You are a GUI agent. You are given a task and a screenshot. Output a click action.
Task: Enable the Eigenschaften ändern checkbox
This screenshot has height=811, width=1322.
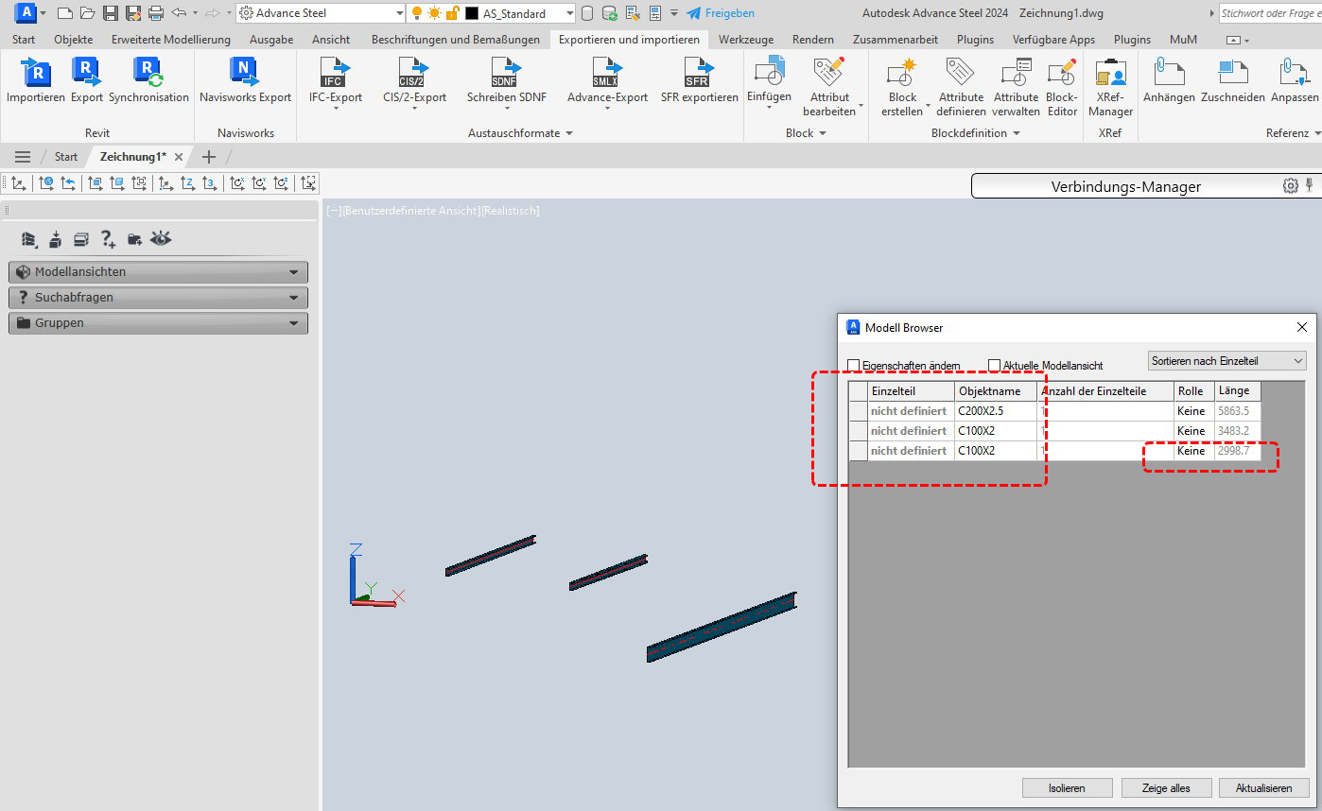pos(854,365)
